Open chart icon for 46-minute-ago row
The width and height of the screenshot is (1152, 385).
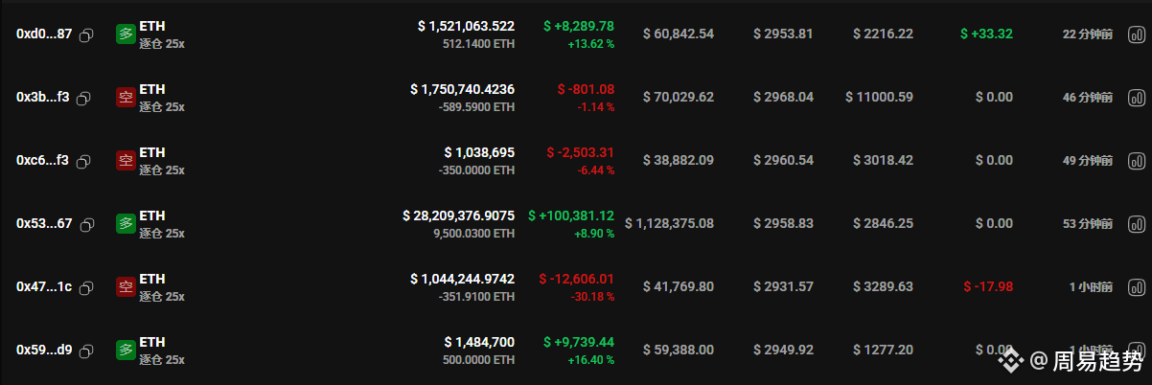click(1137, 98)
